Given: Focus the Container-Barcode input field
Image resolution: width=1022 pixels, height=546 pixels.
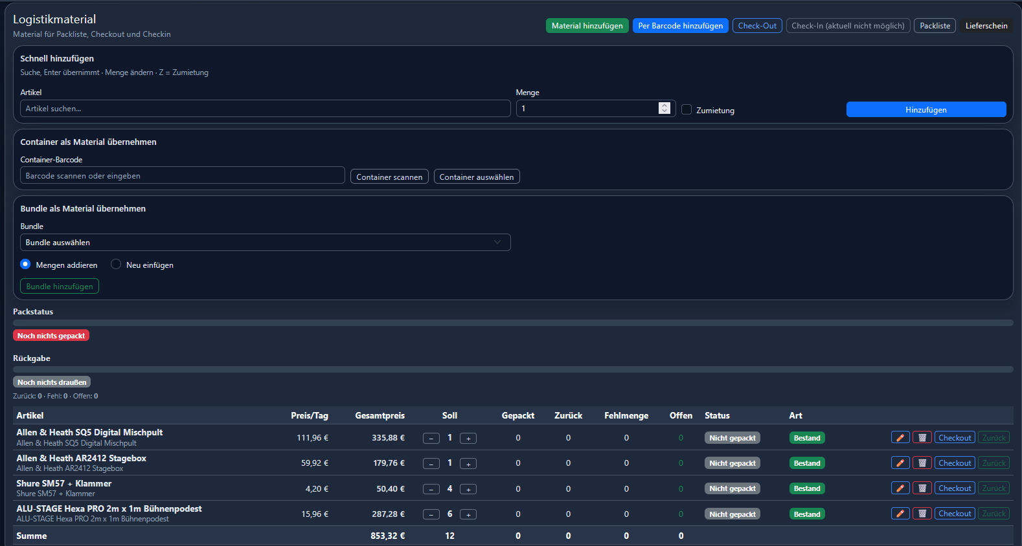Looking at the screenshot, I should tap(183, 175).
